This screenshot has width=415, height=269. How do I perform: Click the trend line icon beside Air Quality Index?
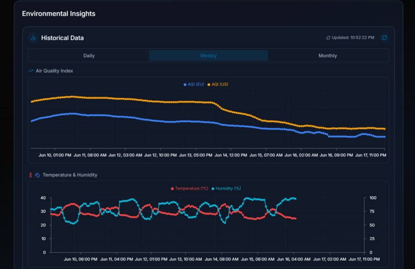coord(30,71)
